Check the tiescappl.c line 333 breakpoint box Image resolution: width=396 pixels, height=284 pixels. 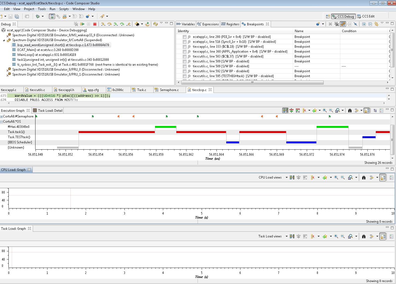(x=185, y=47)
